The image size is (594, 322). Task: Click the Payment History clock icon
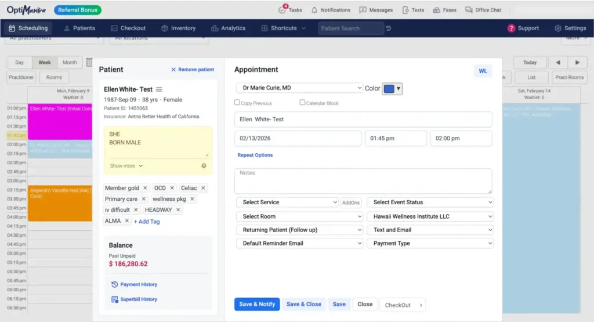point(114,284)
